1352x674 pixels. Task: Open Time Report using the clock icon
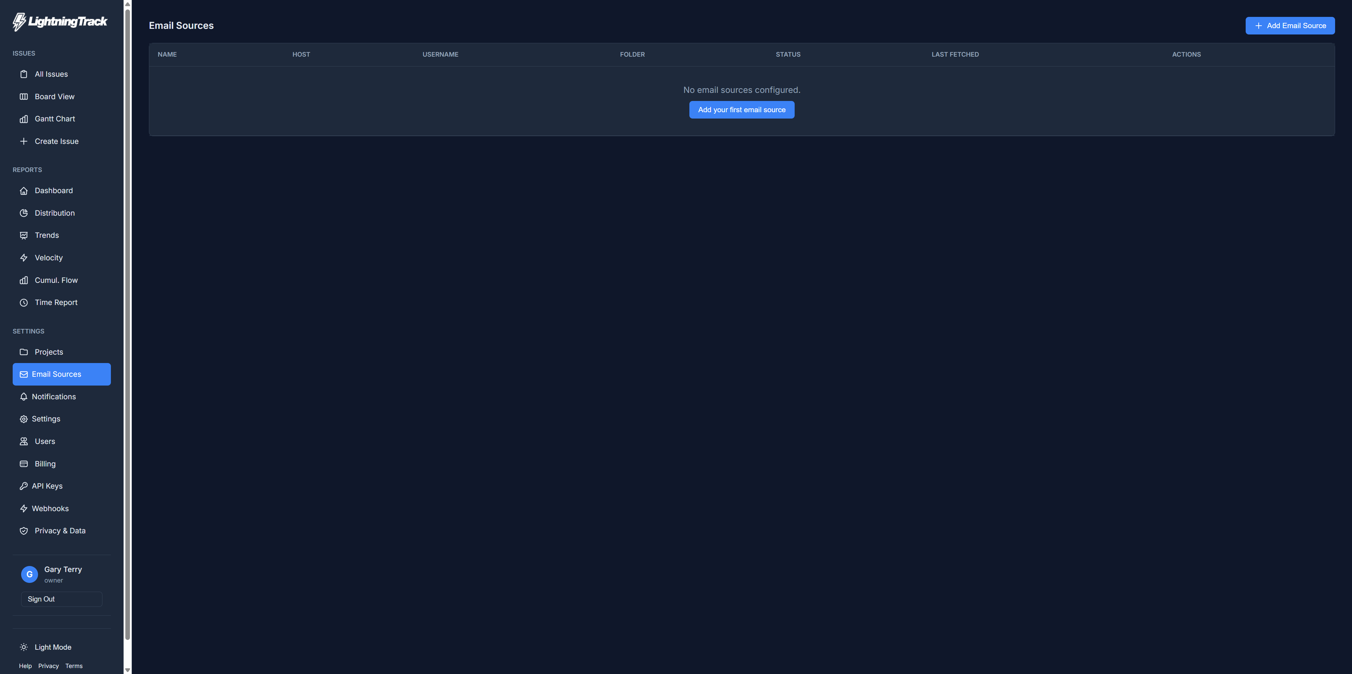pos(24,303)
